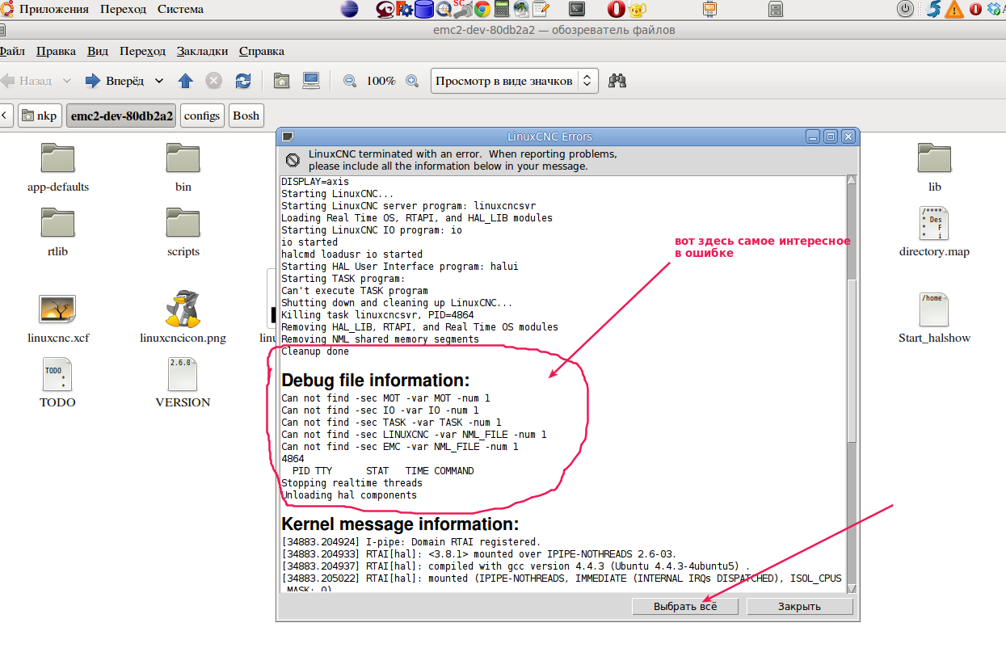The height and width of the screenshot is (669, 1006).
Task: Open file search with binoculars icon
Action: [x=618, y=81]
